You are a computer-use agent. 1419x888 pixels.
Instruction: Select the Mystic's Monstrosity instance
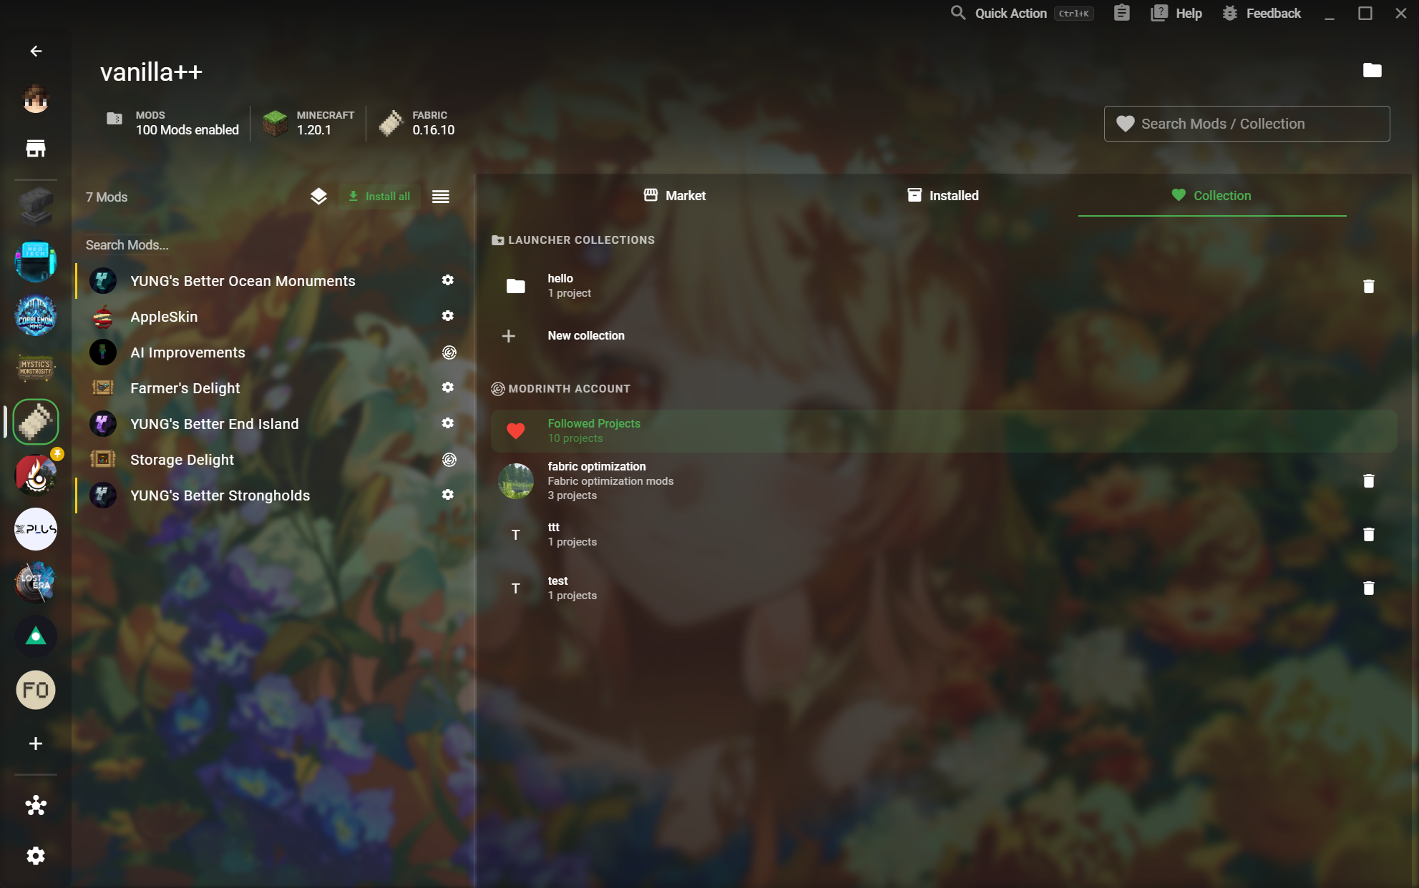36,368
